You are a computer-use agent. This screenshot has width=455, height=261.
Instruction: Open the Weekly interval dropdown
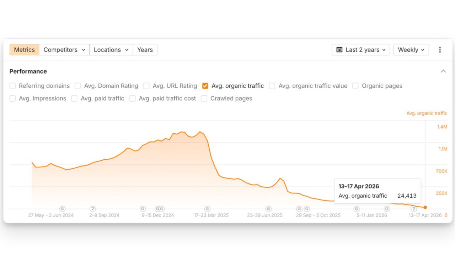pyautogui.click(x=411, y=50)
